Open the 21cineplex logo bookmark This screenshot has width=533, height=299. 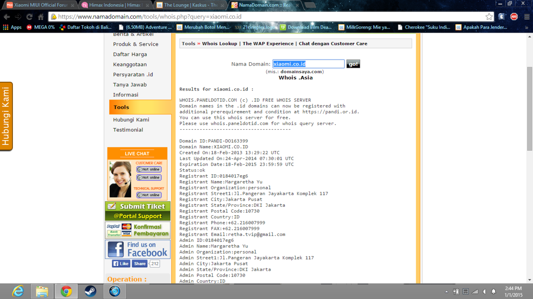tap(255, 27)
